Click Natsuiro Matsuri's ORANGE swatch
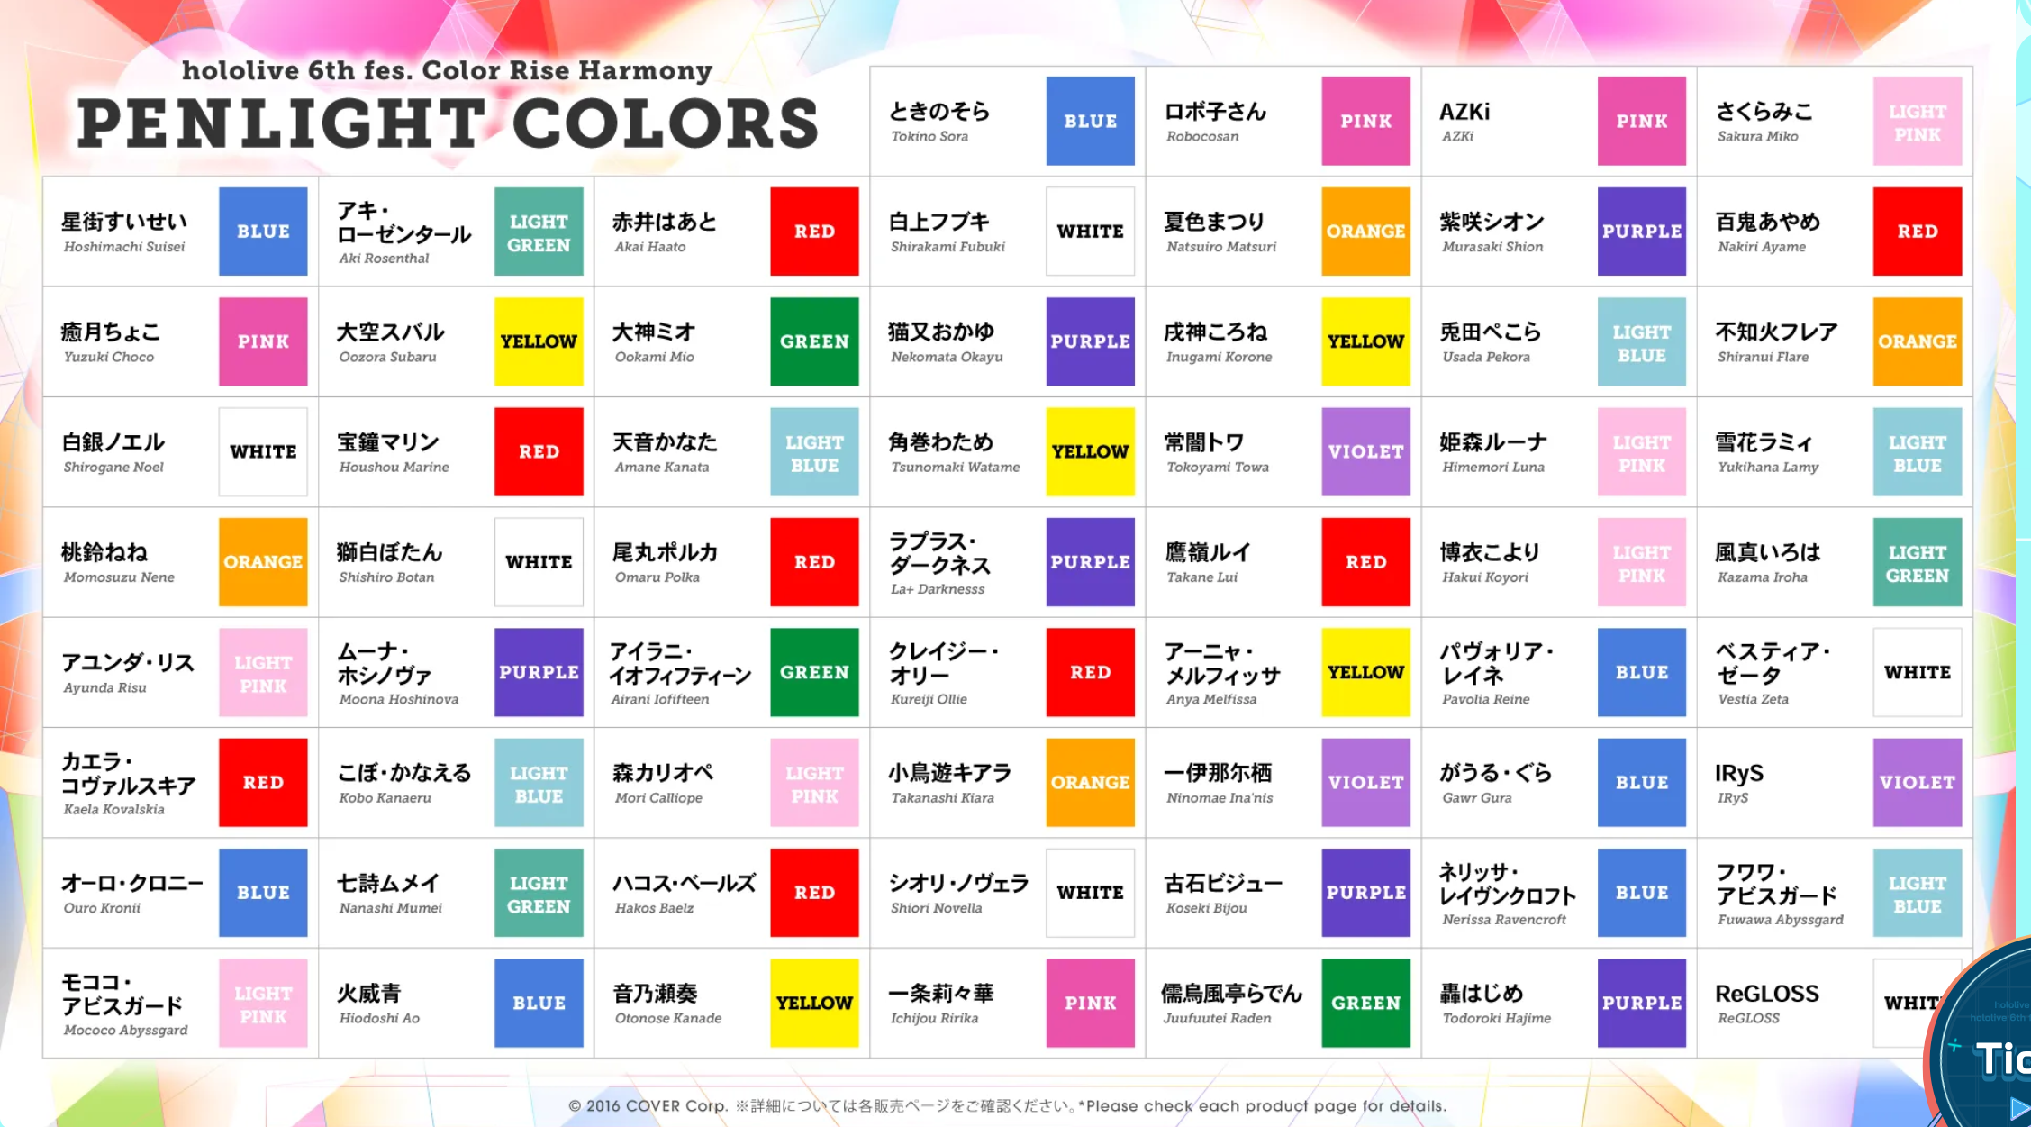 click(x=1365, y=232)
